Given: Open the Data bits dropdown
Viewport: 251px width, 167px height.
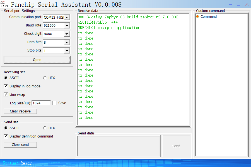Looking at the screenshot, I should click(x=67, y=42).
